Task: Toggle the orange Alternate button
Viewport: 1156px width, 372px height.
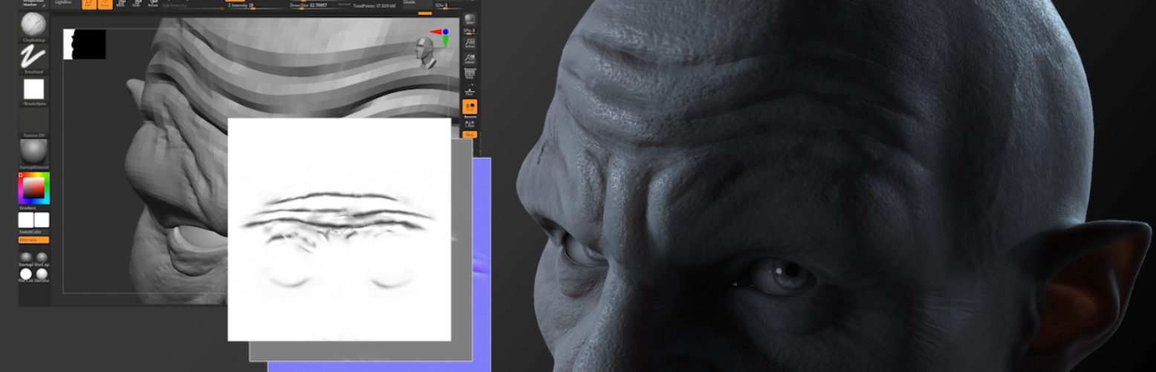Action: (x=33, y=240)
